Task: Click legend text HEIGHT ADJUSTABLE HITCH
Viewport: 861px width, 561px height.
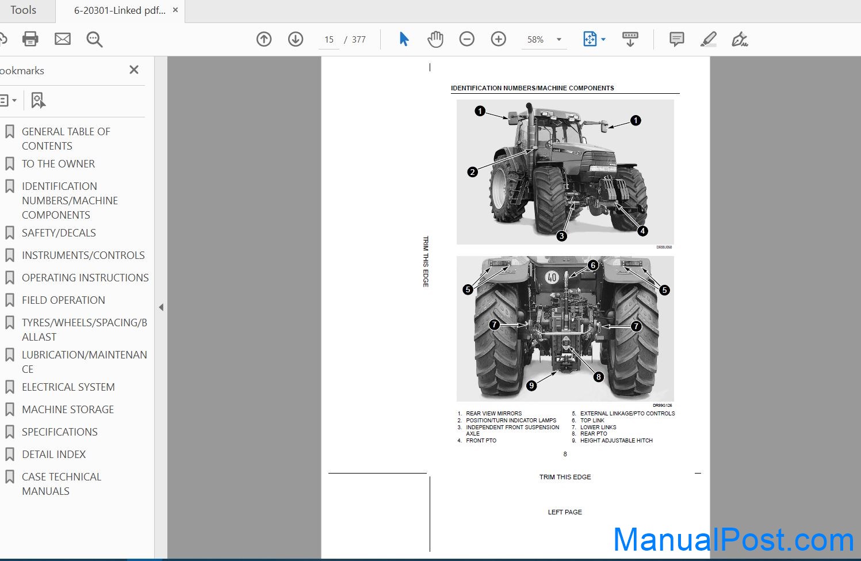Action: pos(616,440)
